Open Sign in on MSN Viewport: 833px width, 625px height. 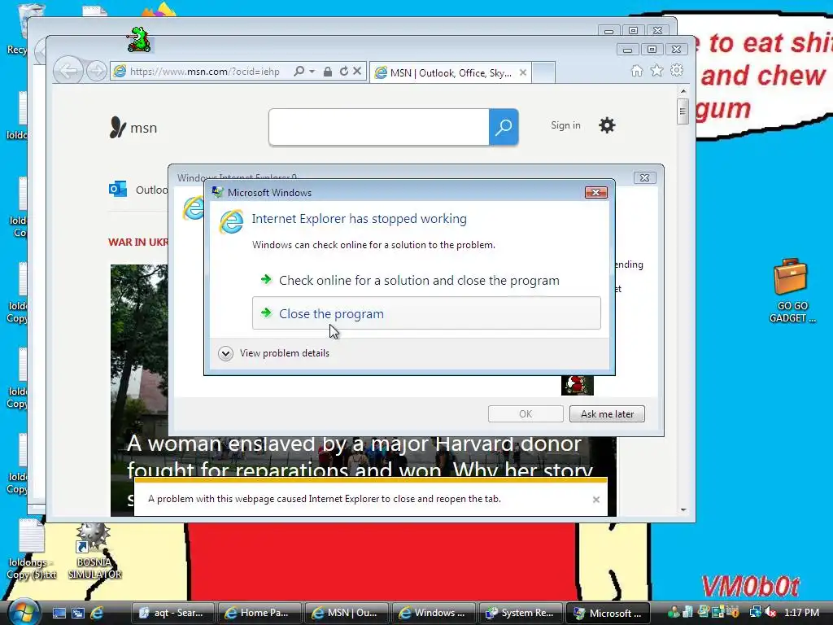[565, 125]
